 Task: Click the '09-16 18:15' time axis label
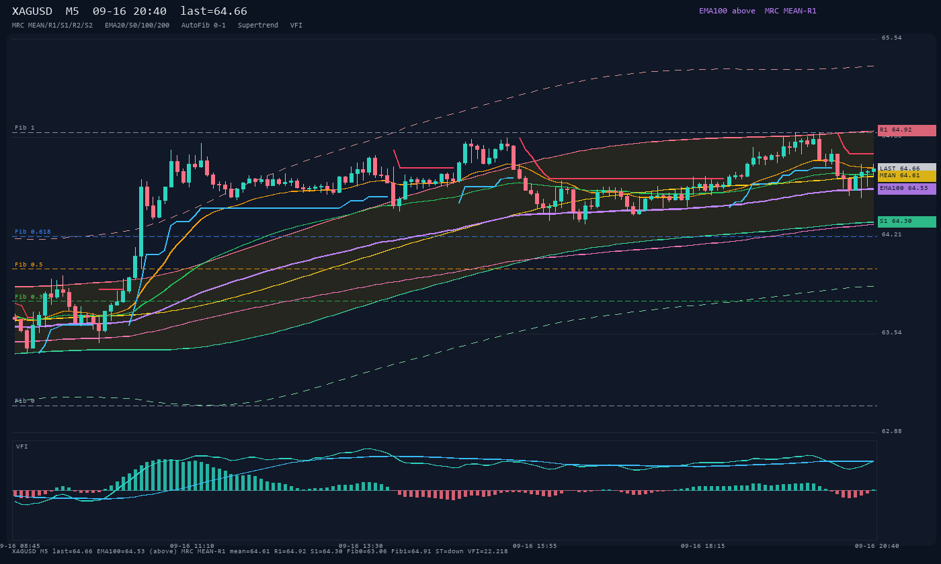click(703, 546)
